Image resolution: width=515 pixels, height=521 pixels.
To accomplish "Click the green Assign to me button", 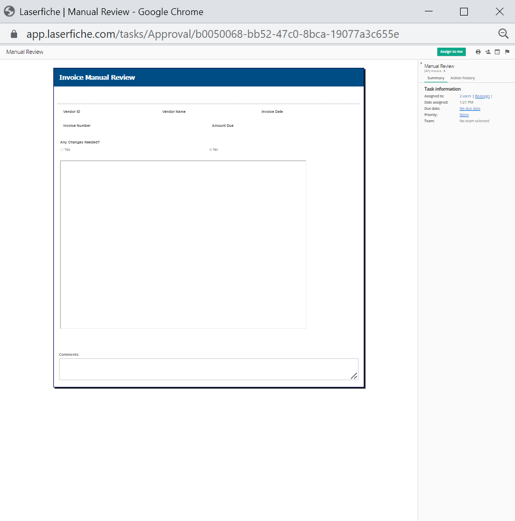I will click(451, 51).
